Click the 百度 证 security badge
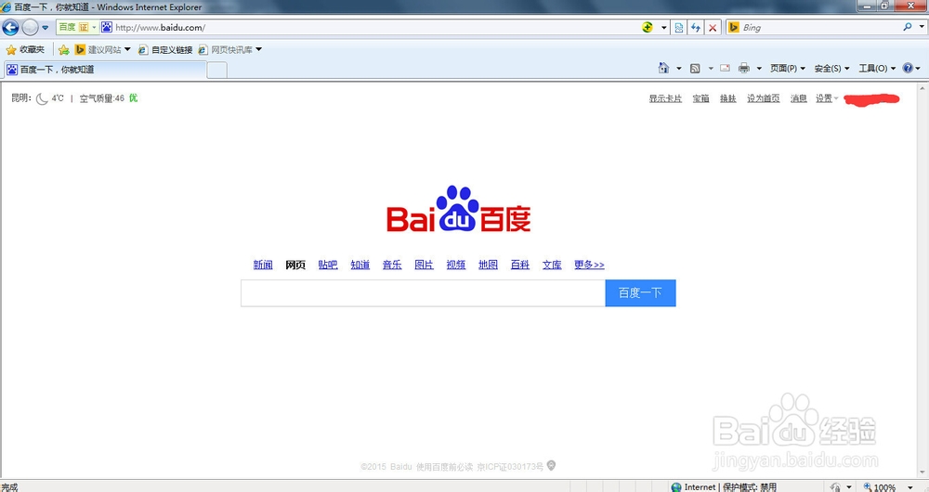The image size is (929, 492). click(77, 27)
